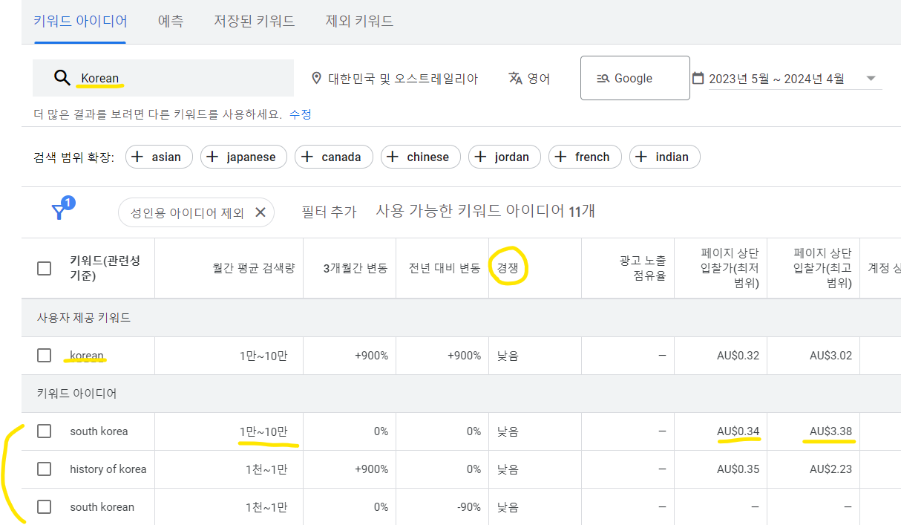Open the Google search network selector
The width and height of the screenshot is (901, 525).
(635, 77)
